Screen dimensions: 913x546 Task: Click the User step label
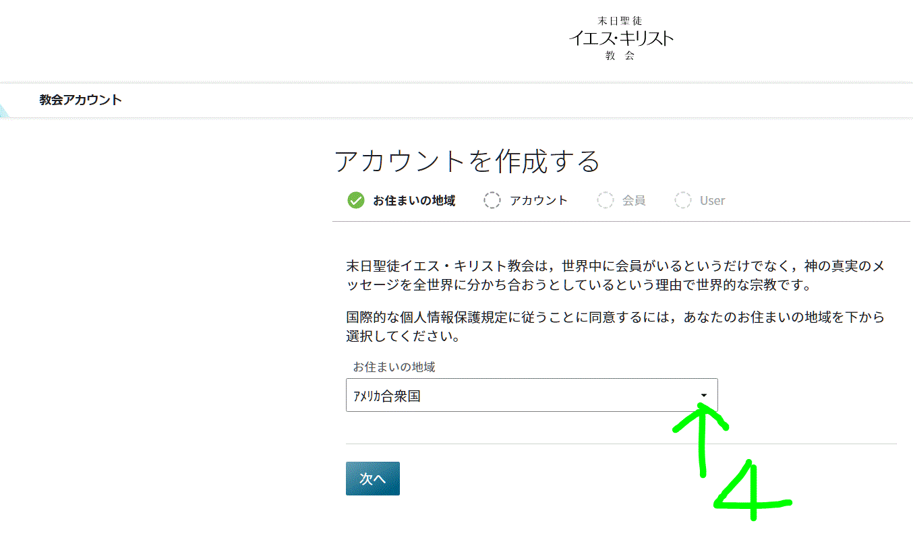pos(711,200)
